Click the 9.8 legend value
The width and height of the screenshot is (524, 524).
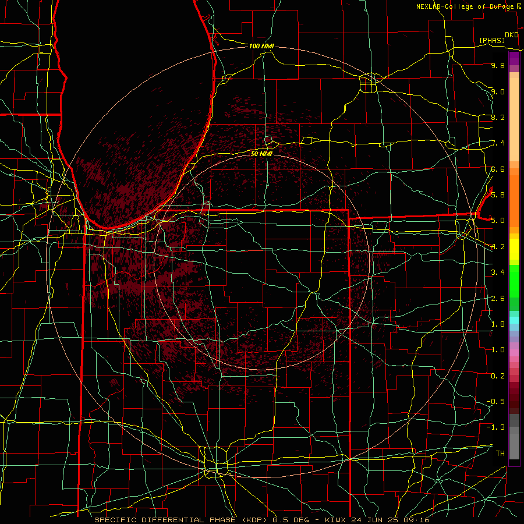[x=498, y=65]
